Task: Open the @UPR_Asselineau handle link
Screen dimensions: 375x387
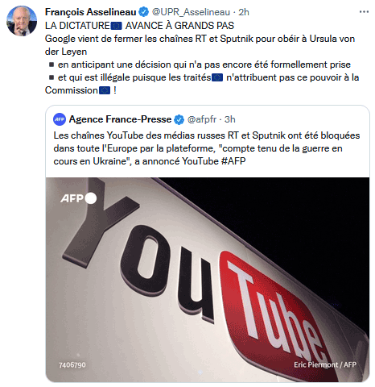Action: point(191,12)
